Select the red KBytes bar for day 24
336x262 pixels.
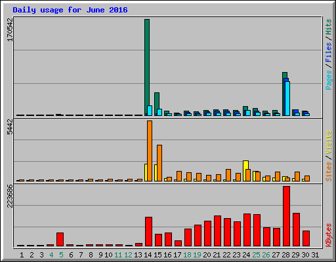click(247, 230)
